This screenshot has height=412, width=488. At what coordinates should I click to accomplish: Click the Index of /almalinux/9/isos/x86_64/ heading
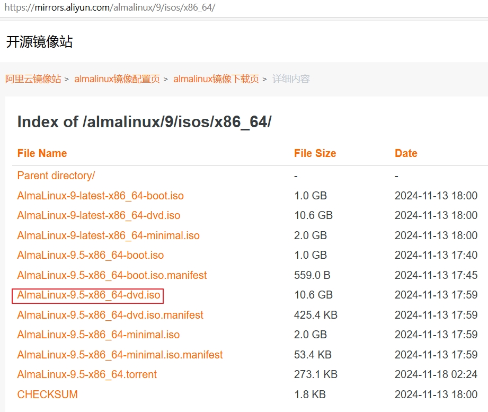[145, 122]
